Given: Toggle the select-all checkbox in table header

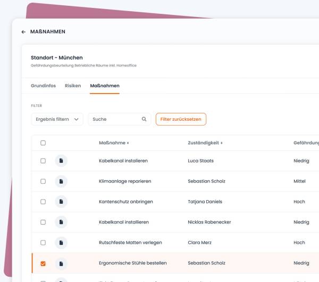Looking at the screenshot, I should [x=43, y=143].
